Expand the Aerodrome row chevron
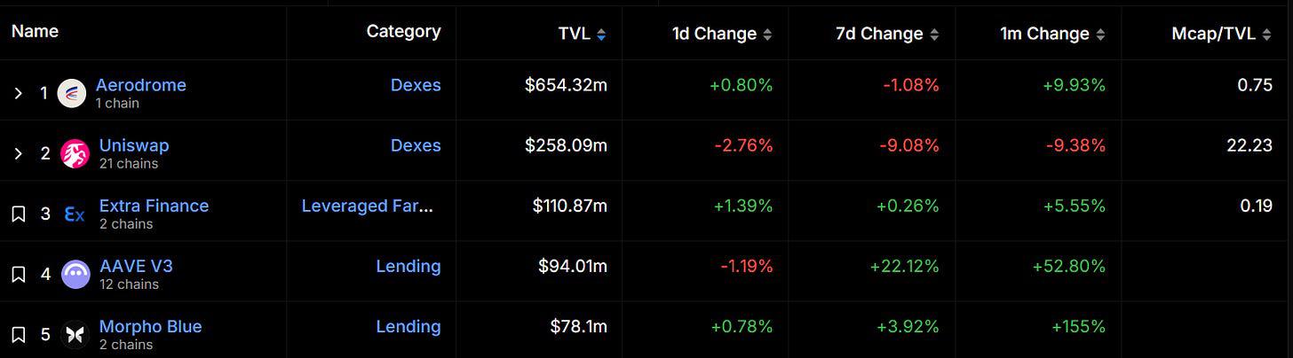 click(x=18, y=93)
